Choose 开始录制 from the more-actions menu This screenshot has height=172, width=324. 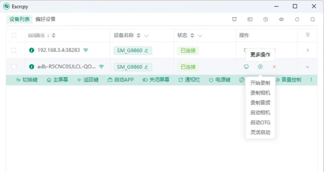point(260,83)
